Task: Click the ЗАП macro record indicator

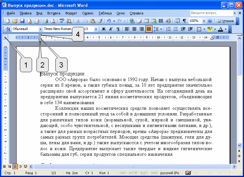Action: point(123,173)
